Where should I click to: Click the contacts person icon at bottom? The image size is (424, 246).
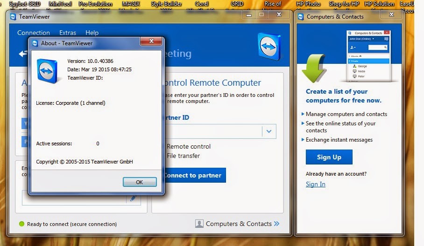[x=199, y=224]
